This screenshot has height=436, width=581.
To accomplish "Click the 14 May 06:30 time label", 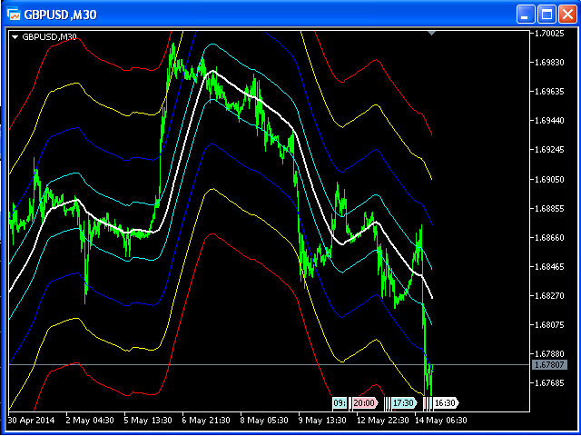I will click(x=441, y=421).
